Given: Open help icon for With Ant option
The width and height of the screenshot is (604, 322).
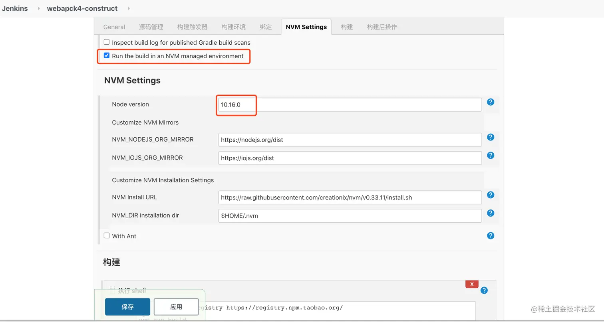Looking at the screenshot, I should [491, 236].
